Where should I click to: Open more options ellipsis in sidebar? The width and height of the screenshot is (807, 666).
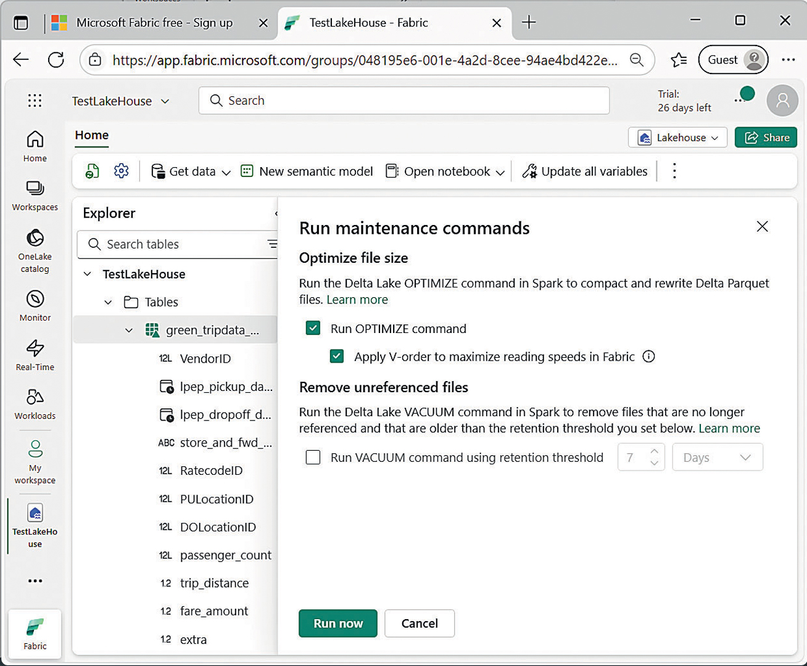35,581
